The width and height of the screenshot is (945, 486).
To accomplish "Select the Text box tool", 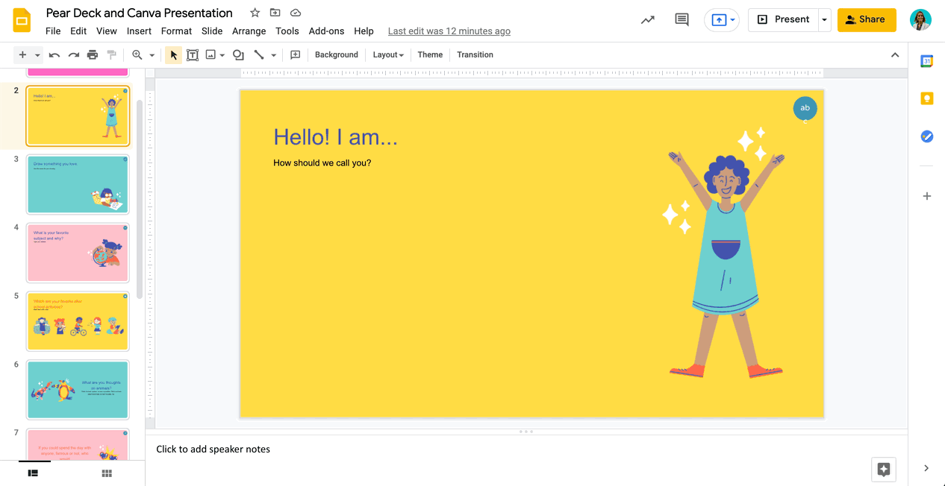I will coord(192,54).
